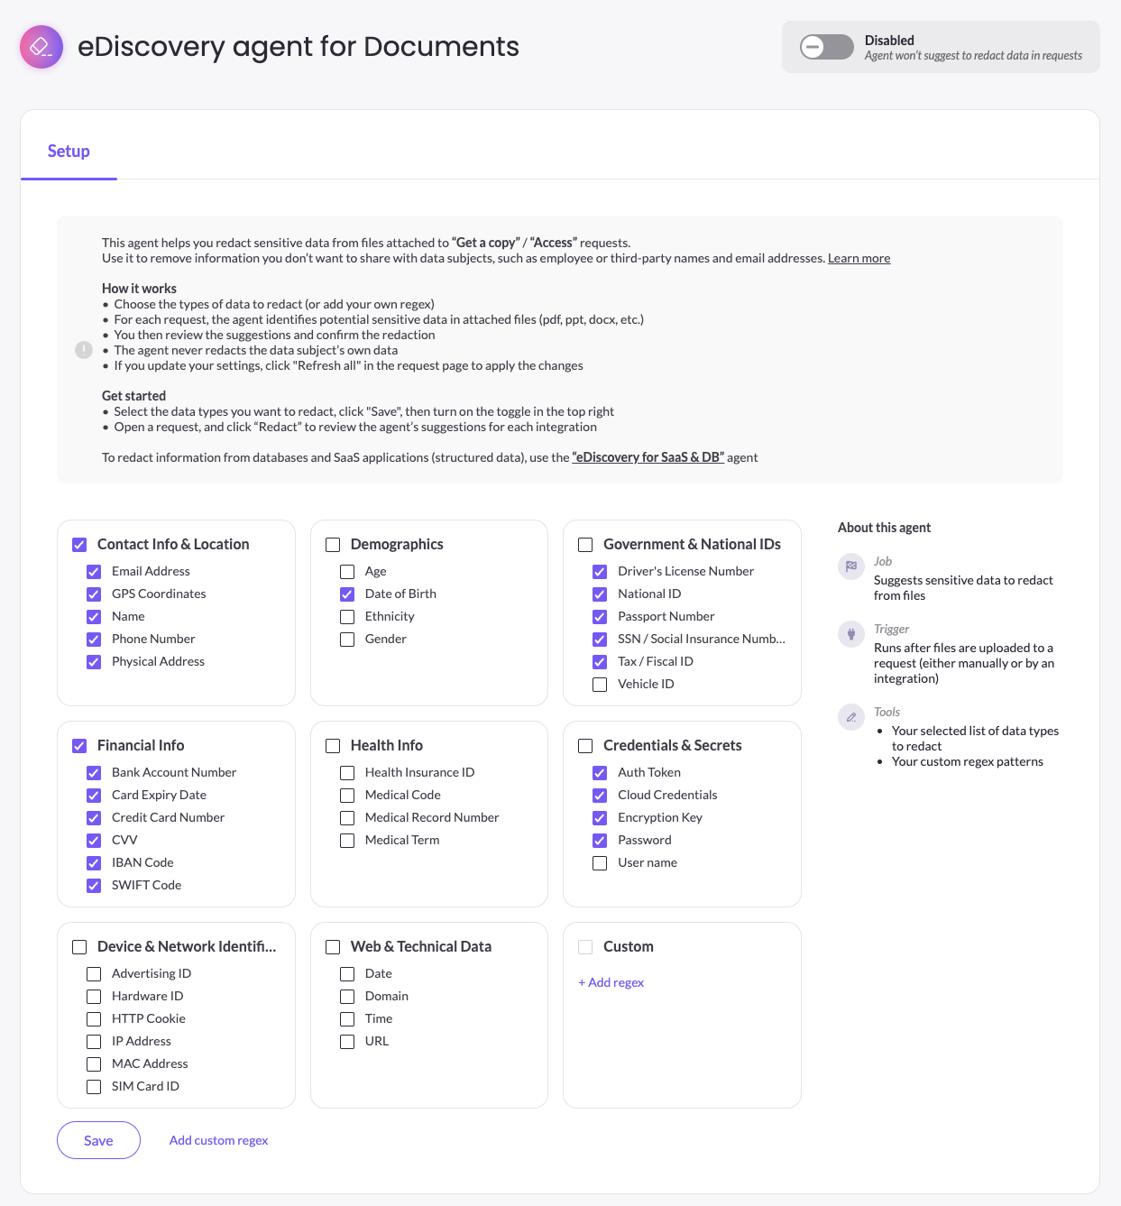Click the Job flag icon
Screen dimensions: 1121x1206
click(851, 566)
